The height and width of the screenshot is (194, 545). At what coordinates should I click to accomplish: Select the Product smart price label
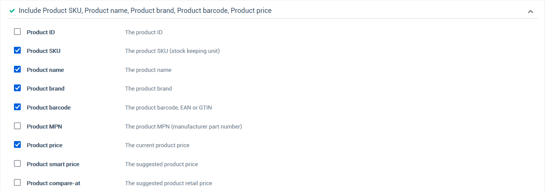point(53,164)
